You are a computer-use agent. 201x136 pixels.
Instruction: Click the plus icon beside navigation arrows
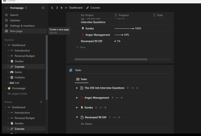point(61,8)
